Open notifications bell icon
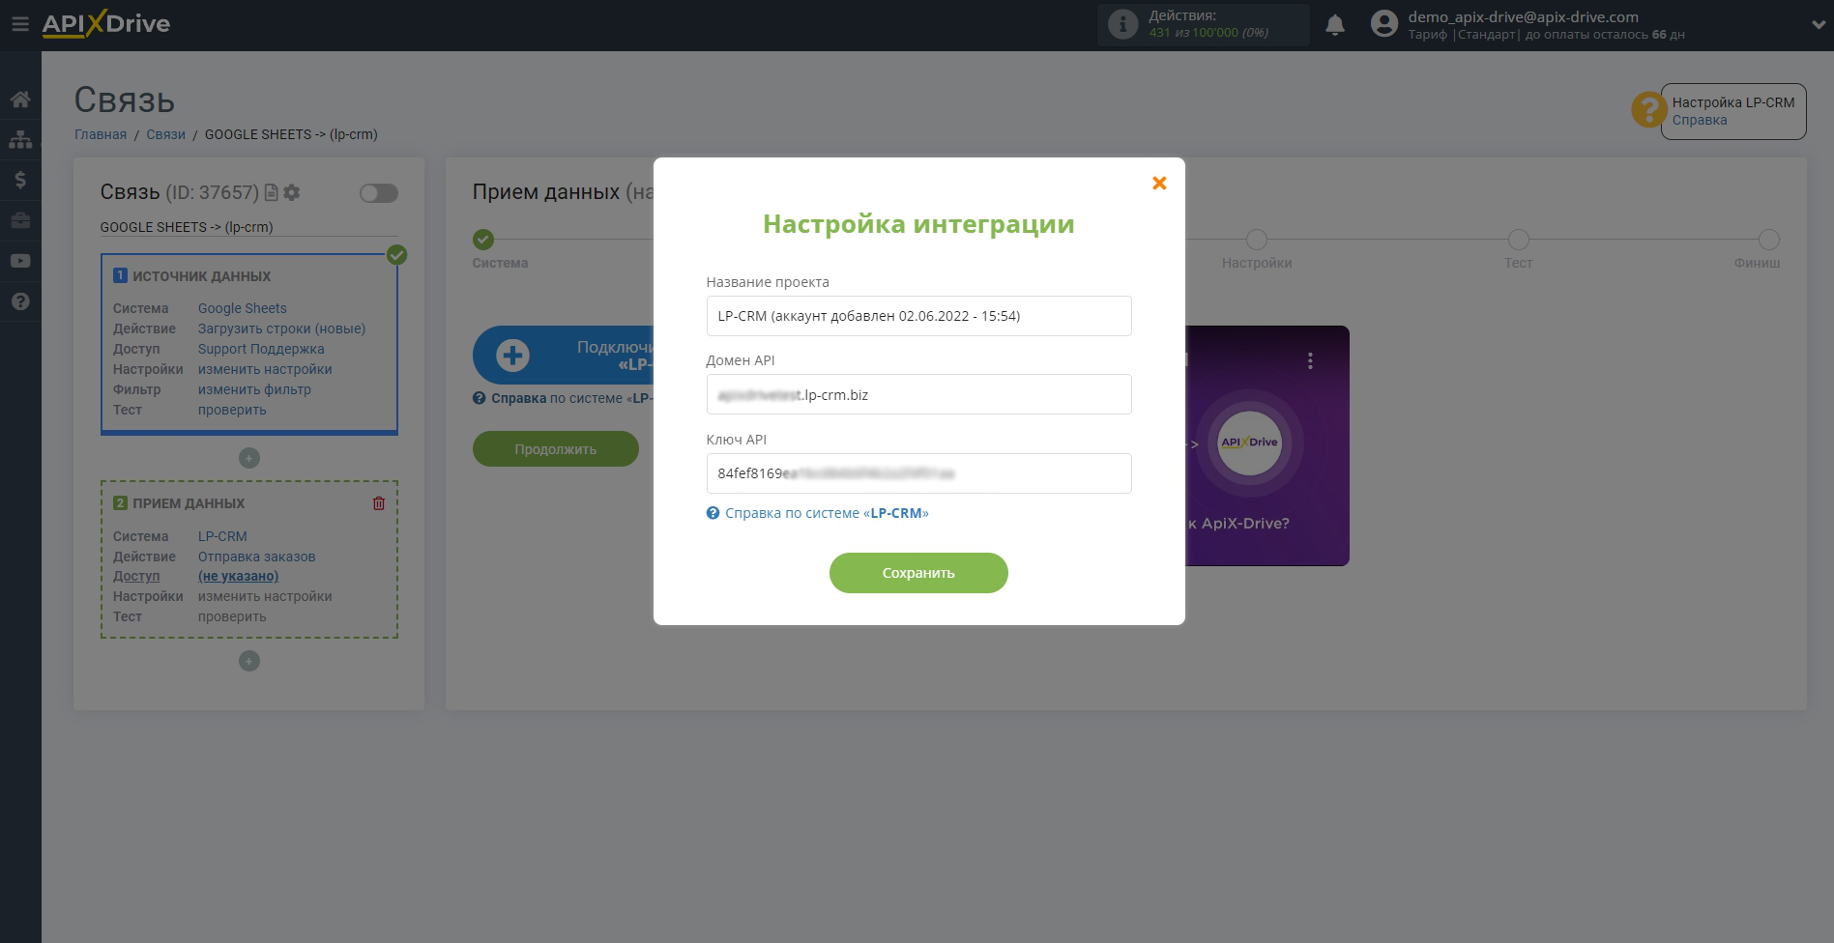Screen dimensions: 1834x943 (x=1335, y=25)
